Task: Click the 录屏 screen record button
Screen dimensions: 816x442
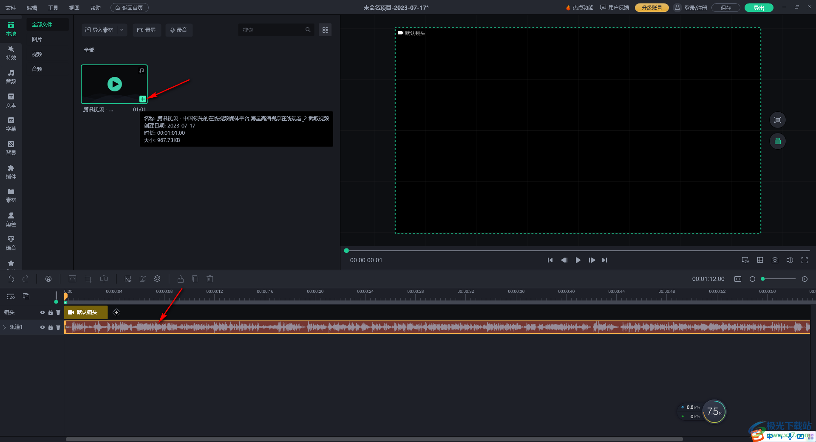Action: click(147, 30)
